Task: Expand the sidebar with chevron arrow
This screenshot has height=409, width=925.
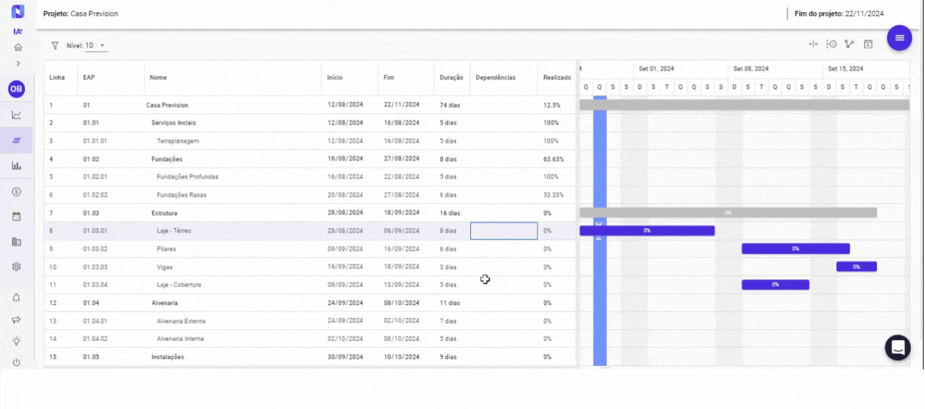Action: (x=18, y=64)
